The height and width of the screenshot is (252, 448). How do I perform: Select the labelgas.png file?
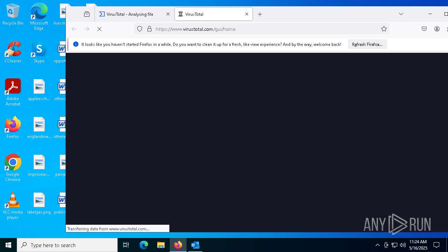(39, 203)
